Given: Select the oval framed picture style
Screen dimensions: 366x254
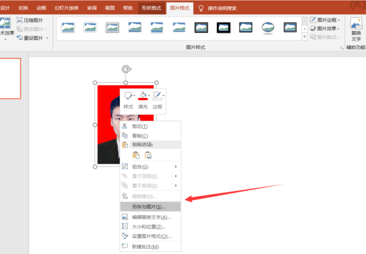Looking at the screenshot, I should pyautogui.click(x=267, y=27).
